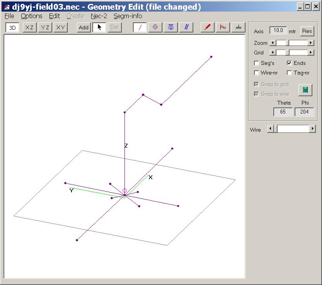Click the Grid slider thumb
Image resolution: width=322 pixels, height=285 pixels.
[288, 53]
